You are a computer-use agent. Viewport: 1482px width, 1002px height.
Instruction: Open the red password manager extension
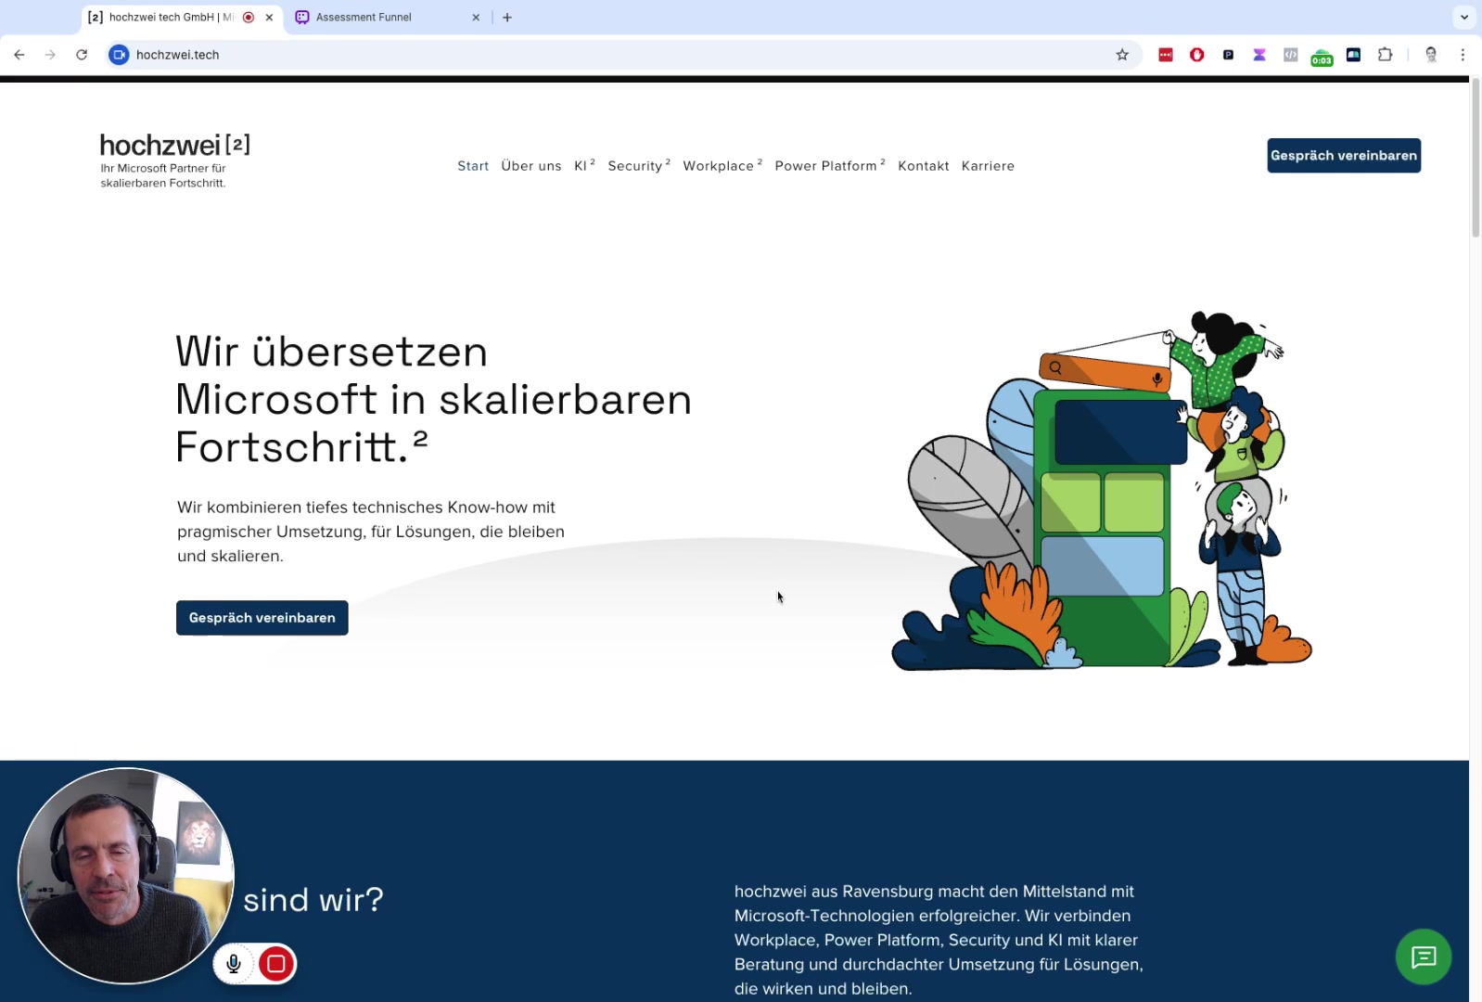click(1166, 55)
